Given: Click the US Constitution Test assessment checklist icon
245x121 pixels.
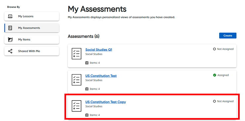Looking at the screenshot, I should click(x=77, y=80).
